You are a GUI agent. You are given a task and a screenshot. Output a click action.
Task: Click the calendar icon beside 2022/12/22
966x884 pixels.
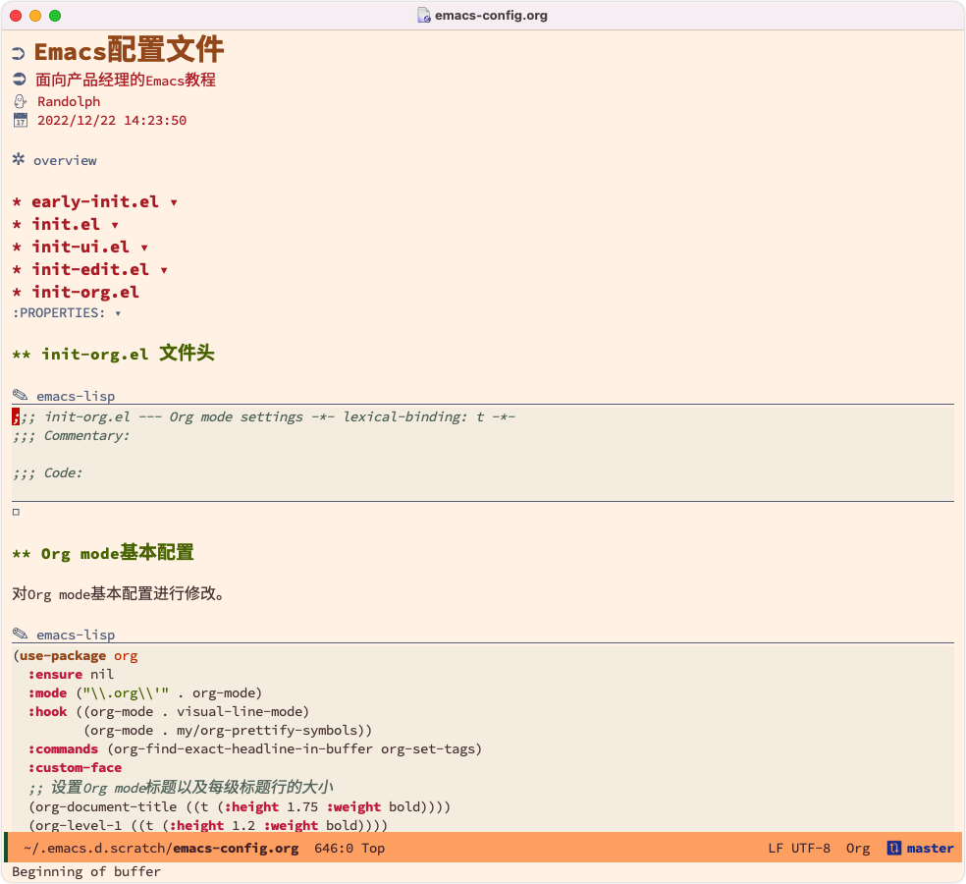click(21, 120)
